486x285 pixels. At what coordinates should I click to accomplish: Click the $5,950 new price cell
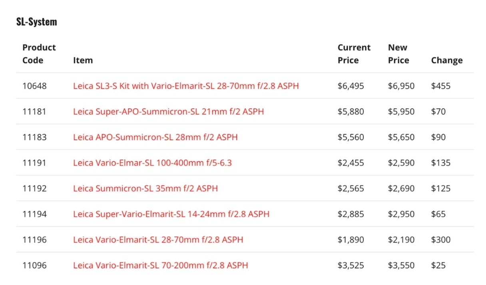(401, 111)
